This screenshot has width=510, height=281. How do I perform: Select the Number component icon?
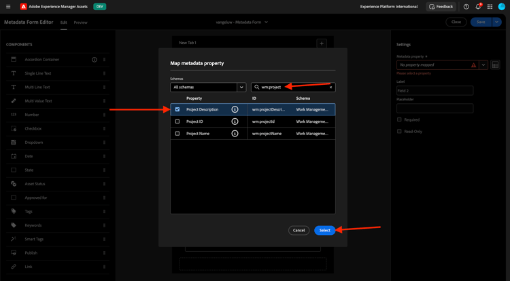pyautogui.click(x=14, y=115)
